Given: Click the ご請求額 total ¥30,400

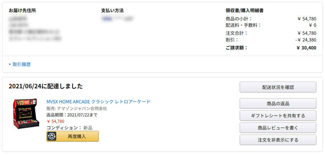Looking at the screenshot, I should pyautogui.click(x=306, y=48).
